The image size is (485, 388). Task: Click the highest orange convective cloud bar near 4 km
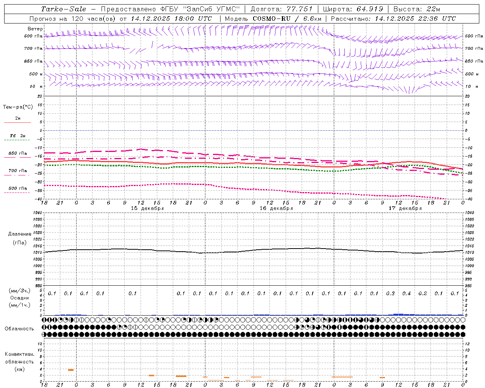71,370
